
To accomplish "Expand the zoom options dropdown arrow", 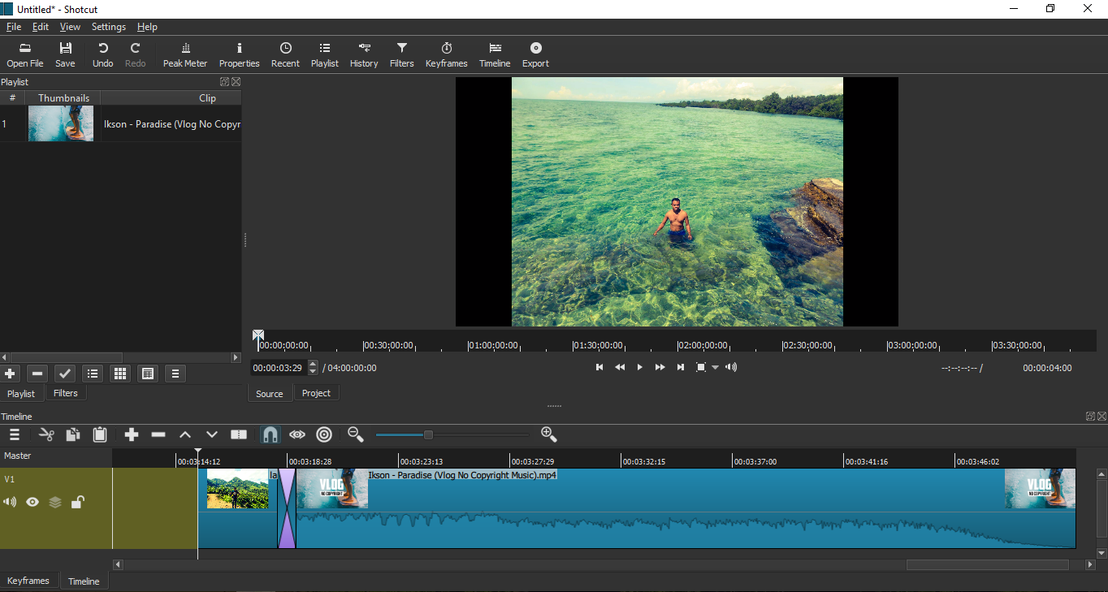I will coord(715,368).
